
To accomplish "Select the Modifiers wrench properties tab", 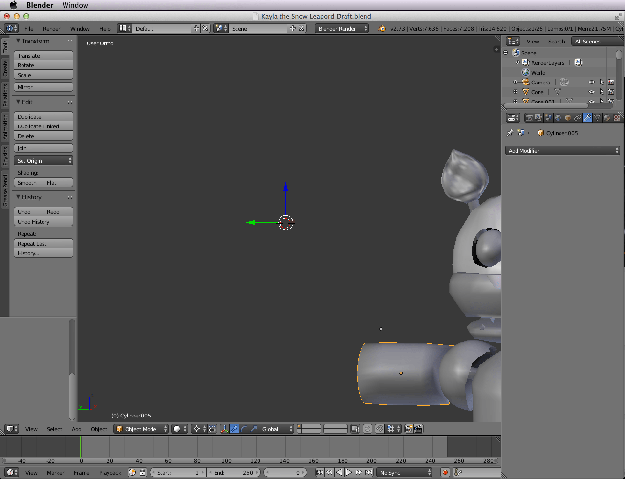I will point(587,118).
